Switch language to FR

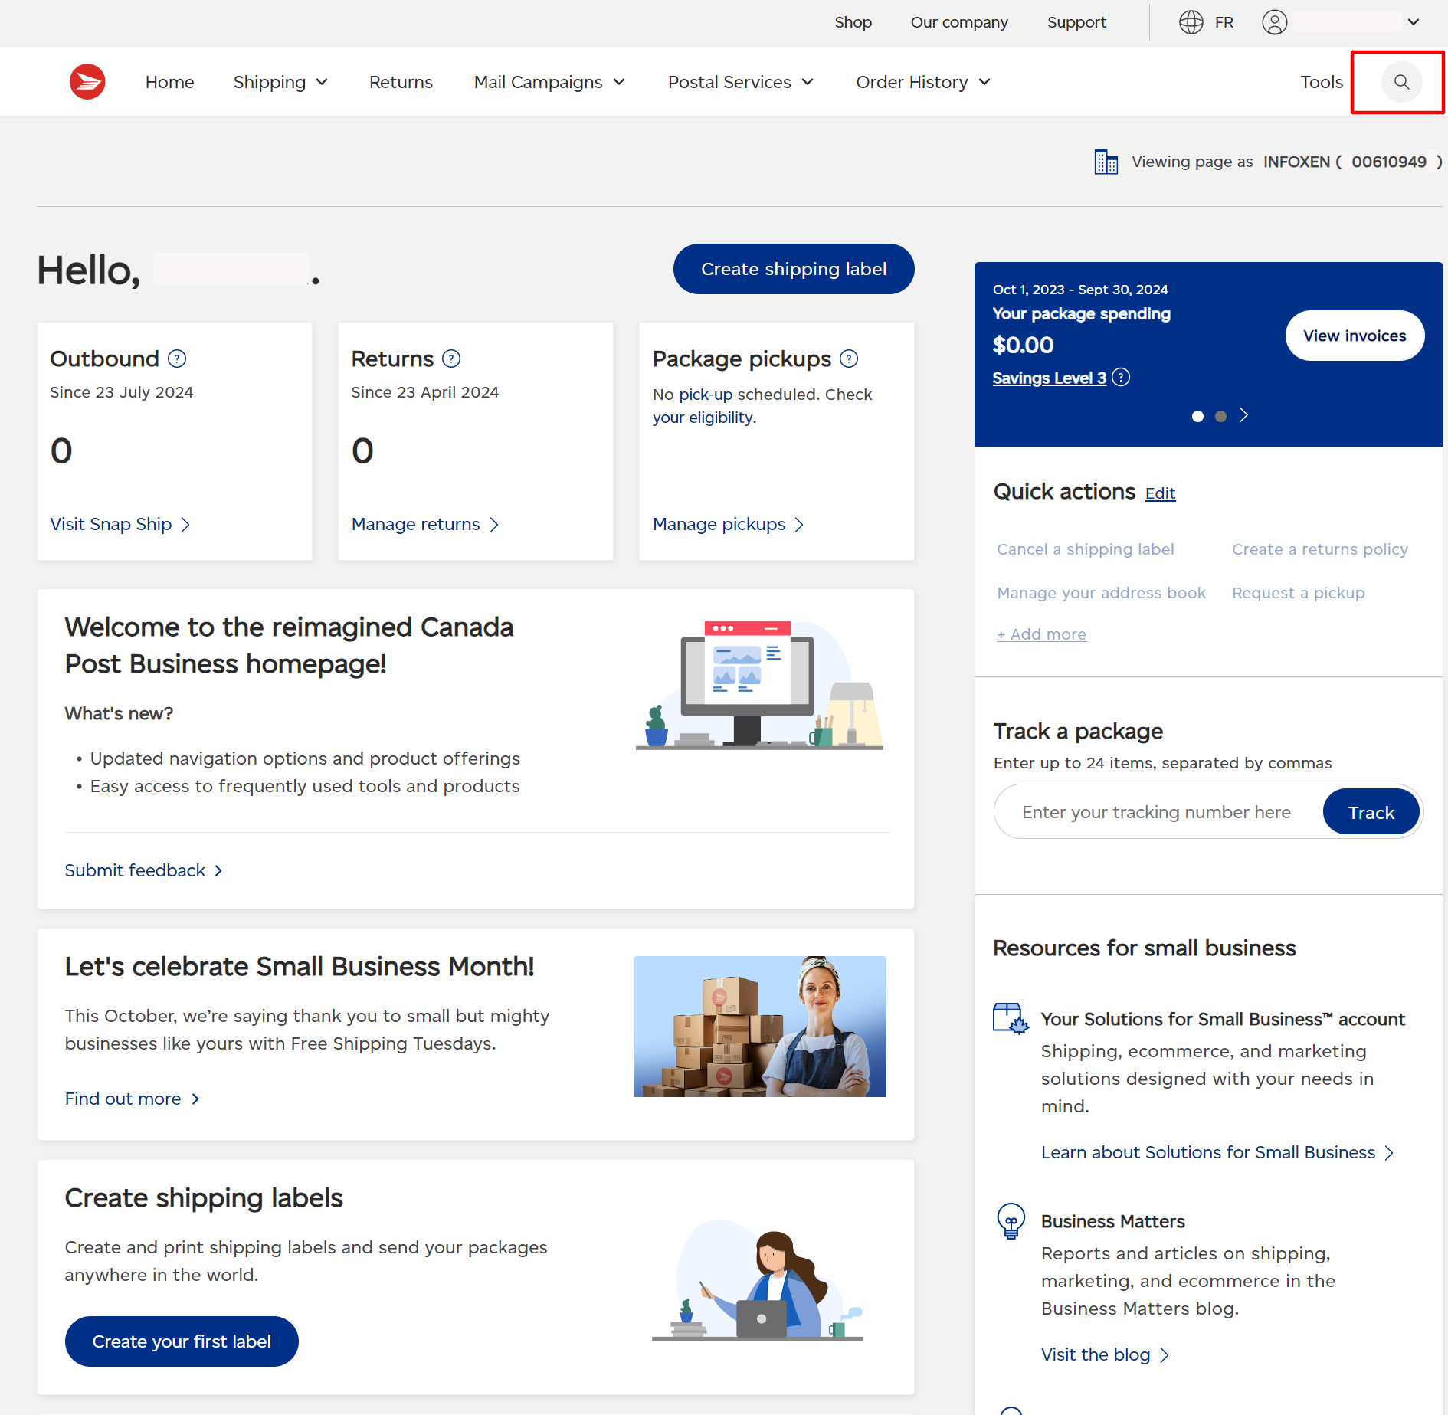1224,22
